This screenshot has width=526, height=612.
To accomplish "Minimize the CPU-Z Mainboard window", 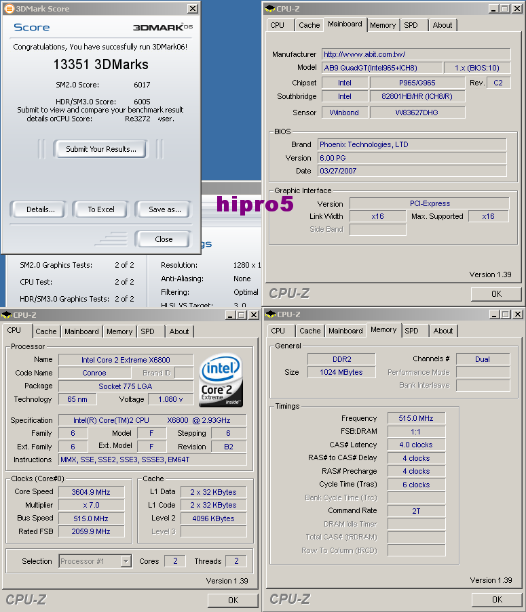I will coord(493,9).
